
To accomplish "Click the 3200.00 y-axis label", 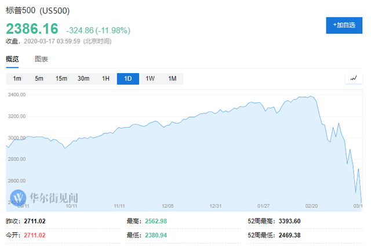I will (17, 116).
